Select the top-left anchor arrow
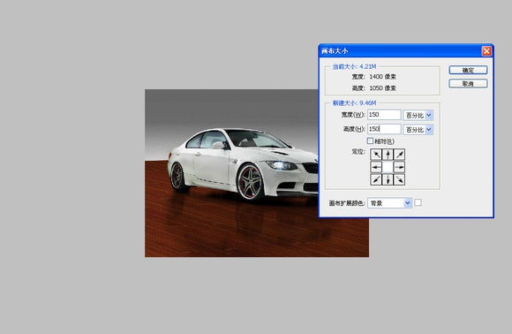Image resolution: width=512 pixels, height=334 pixels. tap(376, 155)
